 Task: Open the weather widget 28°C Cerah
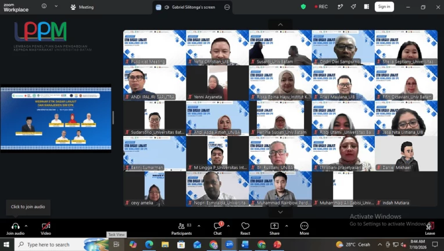click(353, 245)
